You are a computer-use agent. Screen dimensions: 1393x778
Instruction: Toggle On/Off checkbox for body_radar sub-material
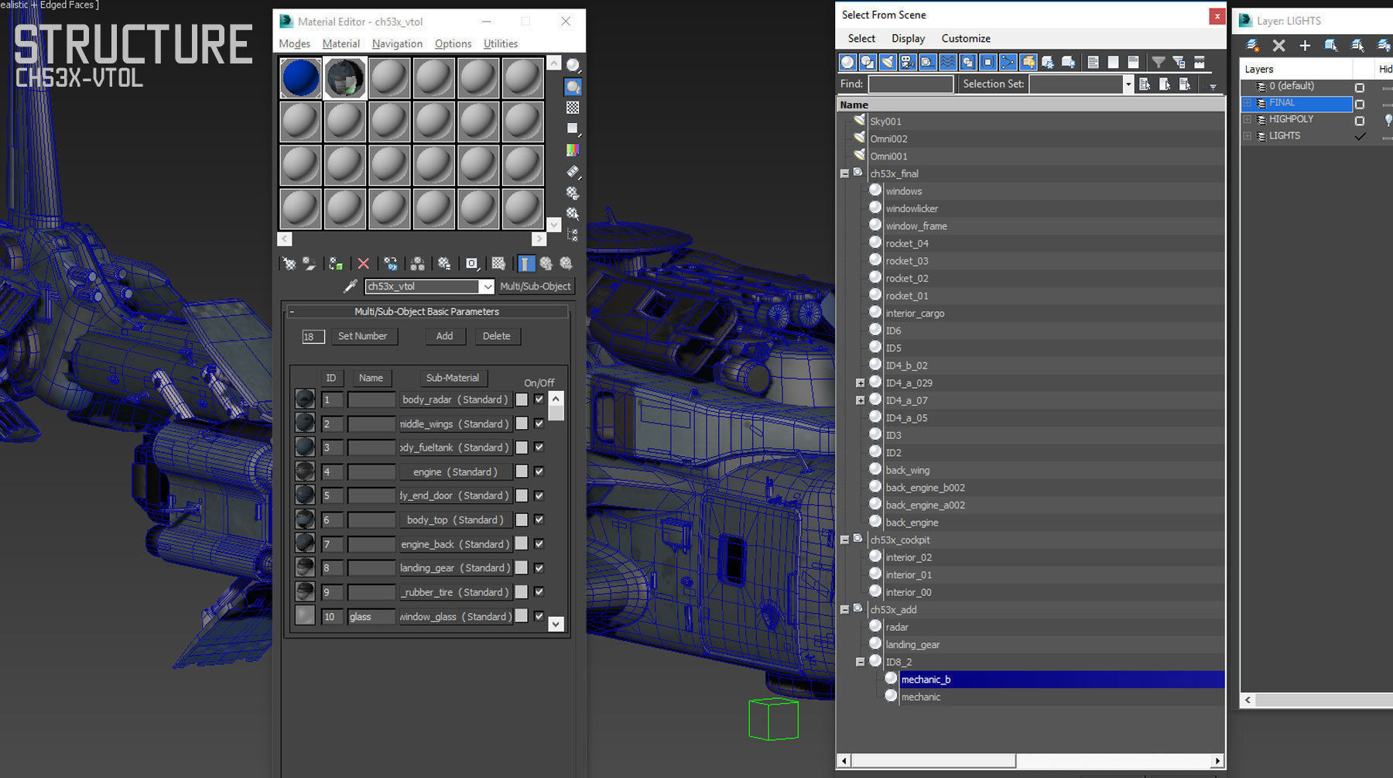pos(539,399)
